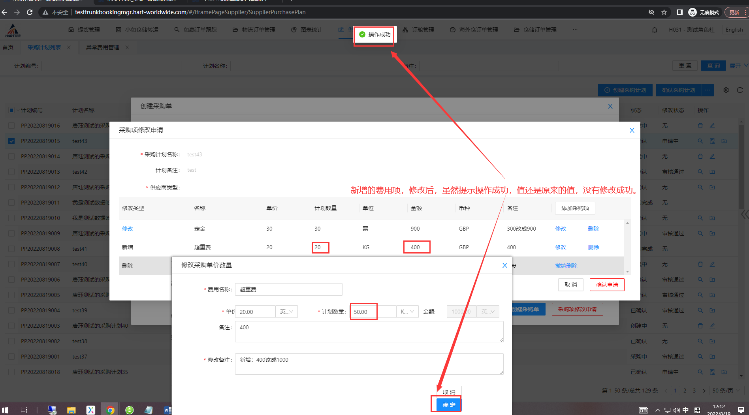
Task: Toggle the checkbox for PP20220819015
Action: click(x=11, y=141)
